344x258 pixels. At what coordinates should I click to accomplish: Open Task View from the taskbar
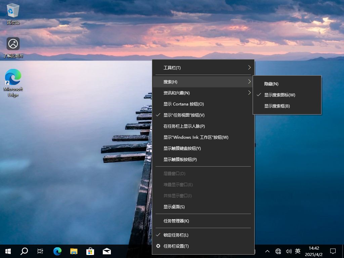coord(40,251)
